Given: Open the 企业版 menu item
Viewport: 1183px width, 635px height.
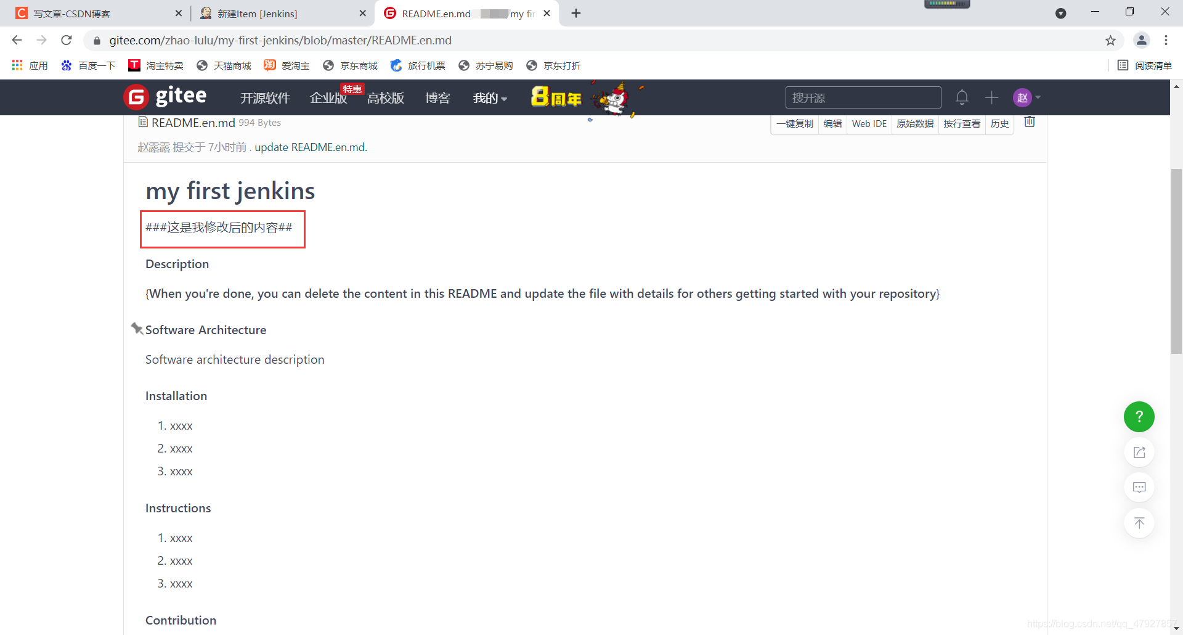Looking at the screenshot, I should click(x=328, y=98).
